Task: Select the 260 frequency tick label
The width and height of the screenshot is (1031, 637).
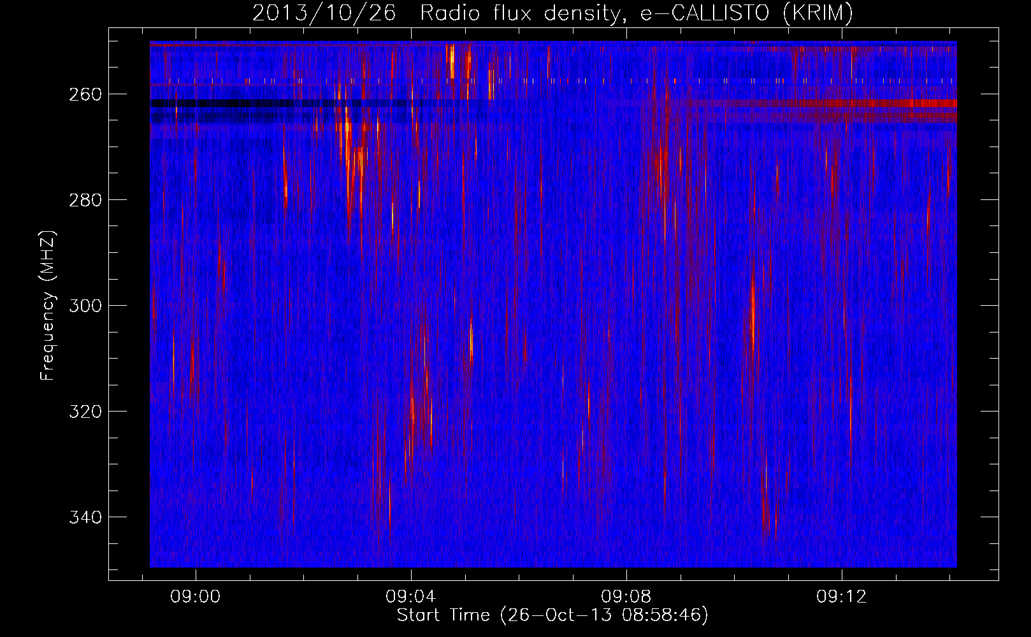Action: tap(85, 94)
